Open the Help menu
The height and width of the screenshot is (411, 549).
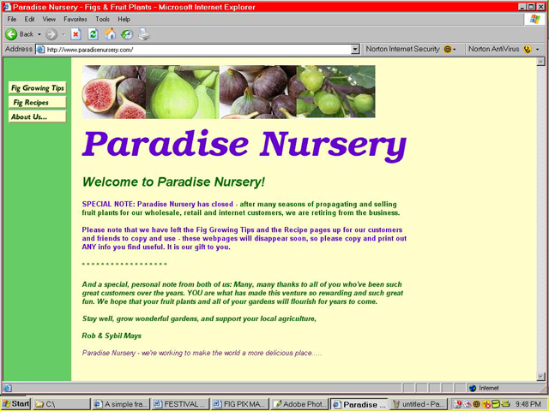pyautogui.click(x=124, y=19)
